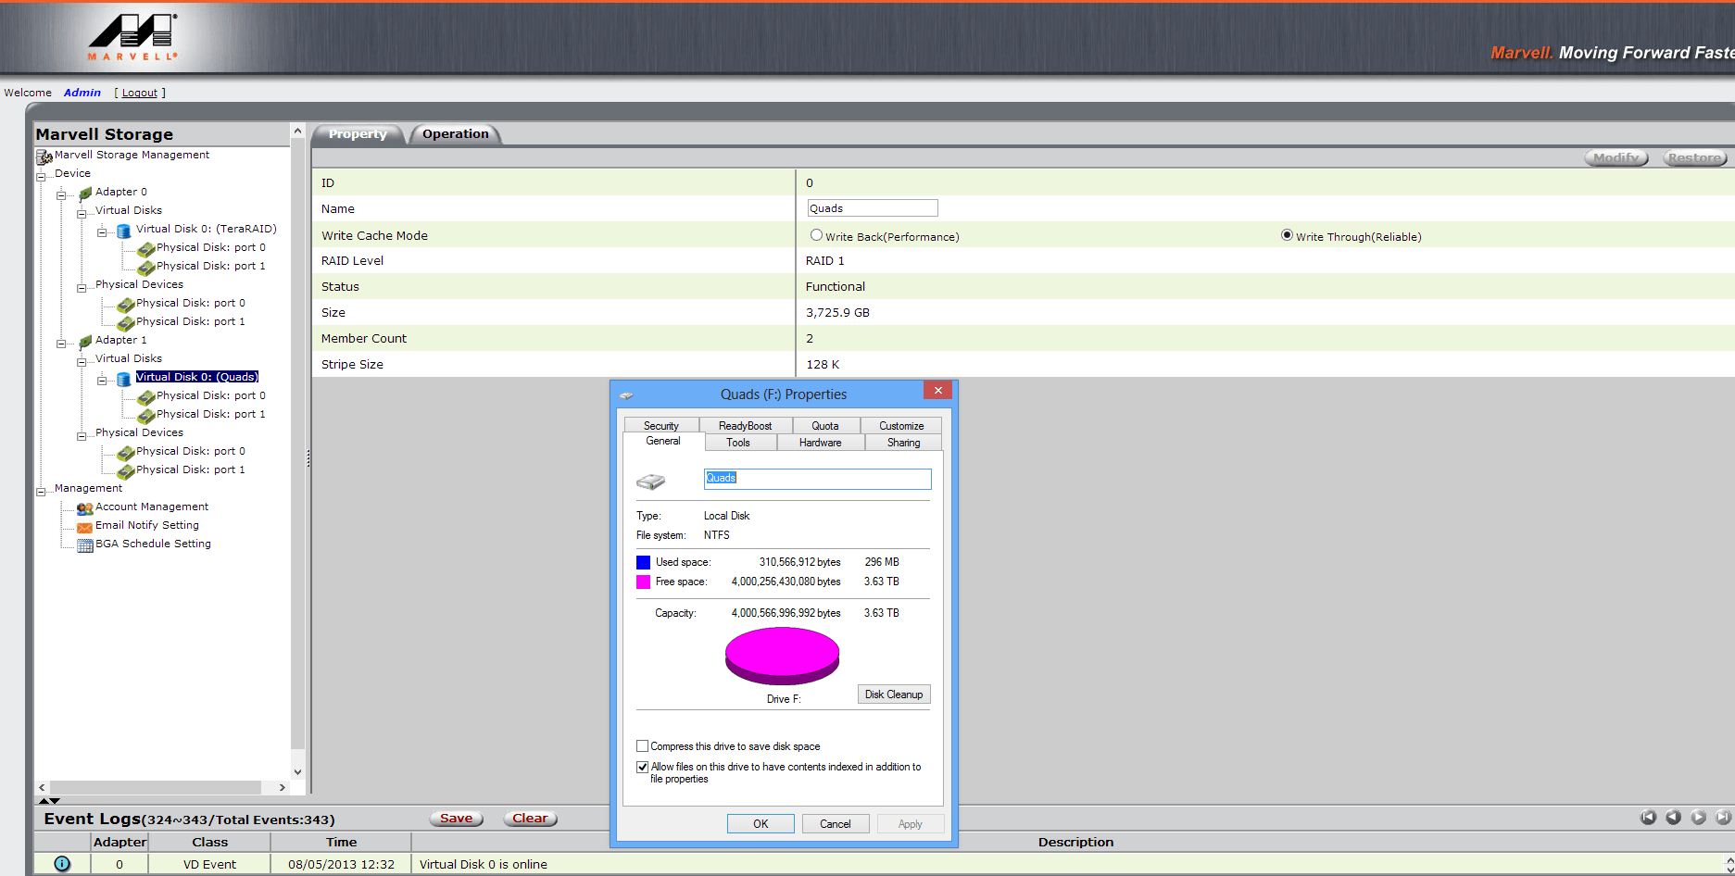Collapse the Management tree node

(41, 491)
